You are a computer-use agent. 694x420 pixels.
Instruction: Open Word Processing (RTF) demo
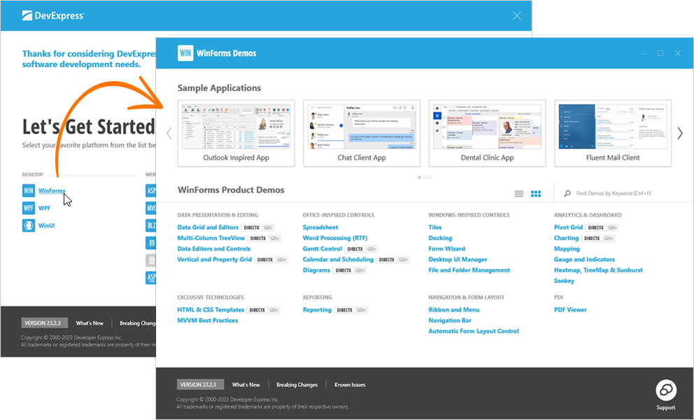(x=335, y=238)
